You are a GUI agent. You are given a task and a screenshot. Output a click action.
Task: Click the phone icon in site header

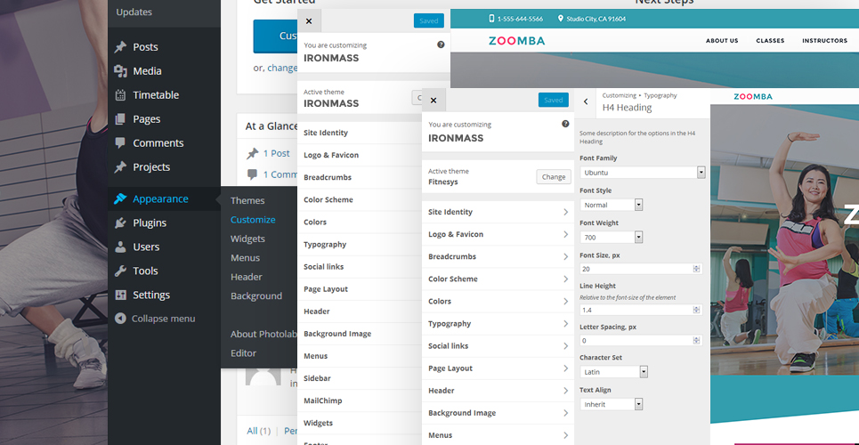491,19
